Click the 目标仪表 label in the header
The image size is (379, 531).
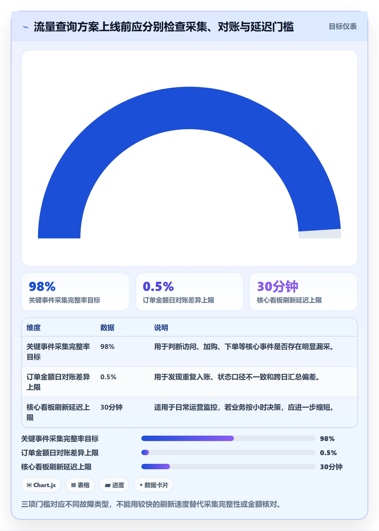coord(342,27)
